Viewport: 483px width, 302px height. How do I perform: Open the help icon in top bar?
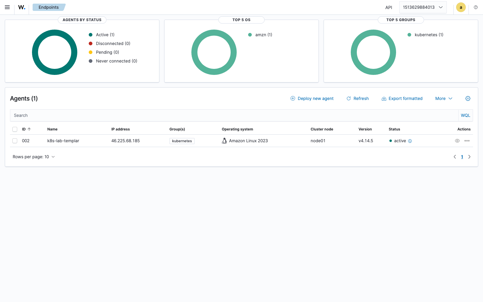476,7
